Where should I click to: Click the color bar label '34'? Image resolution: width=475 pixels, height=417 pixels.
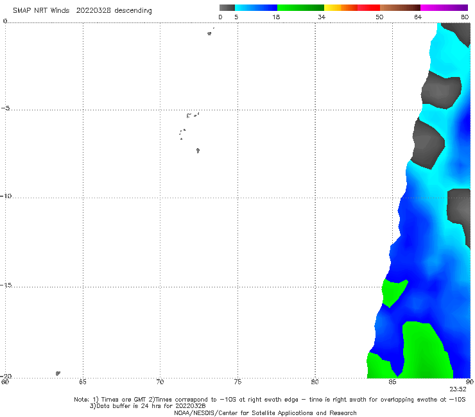pos(322,17)
